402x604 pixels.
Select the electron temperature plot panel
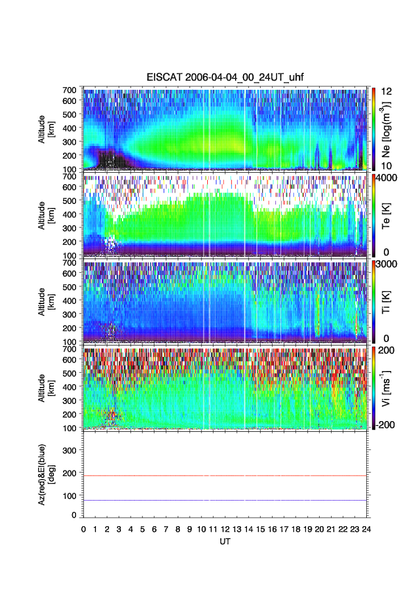(225, 215)
